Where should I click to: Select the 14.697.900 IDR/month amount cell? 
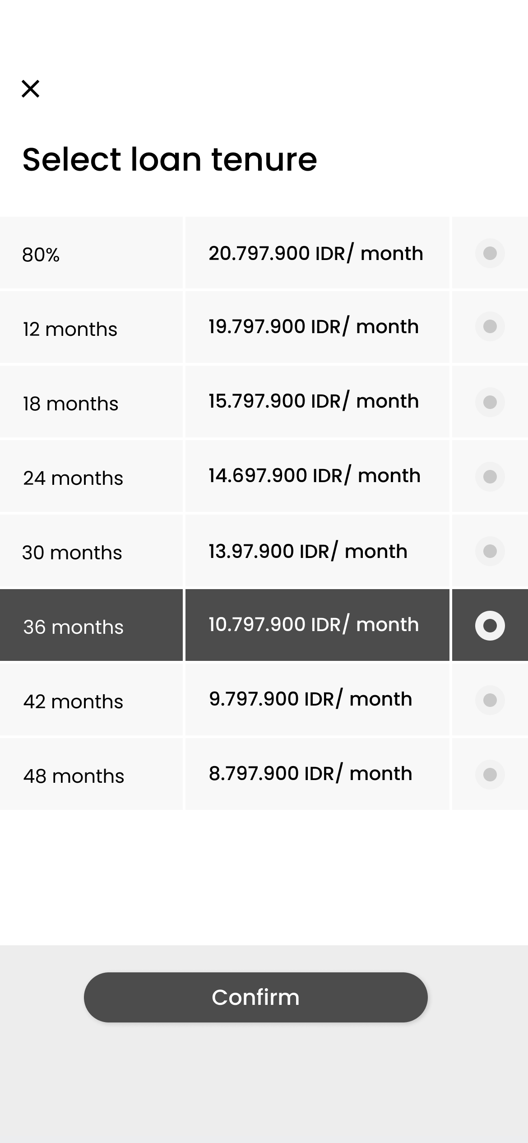click(315, 475)
